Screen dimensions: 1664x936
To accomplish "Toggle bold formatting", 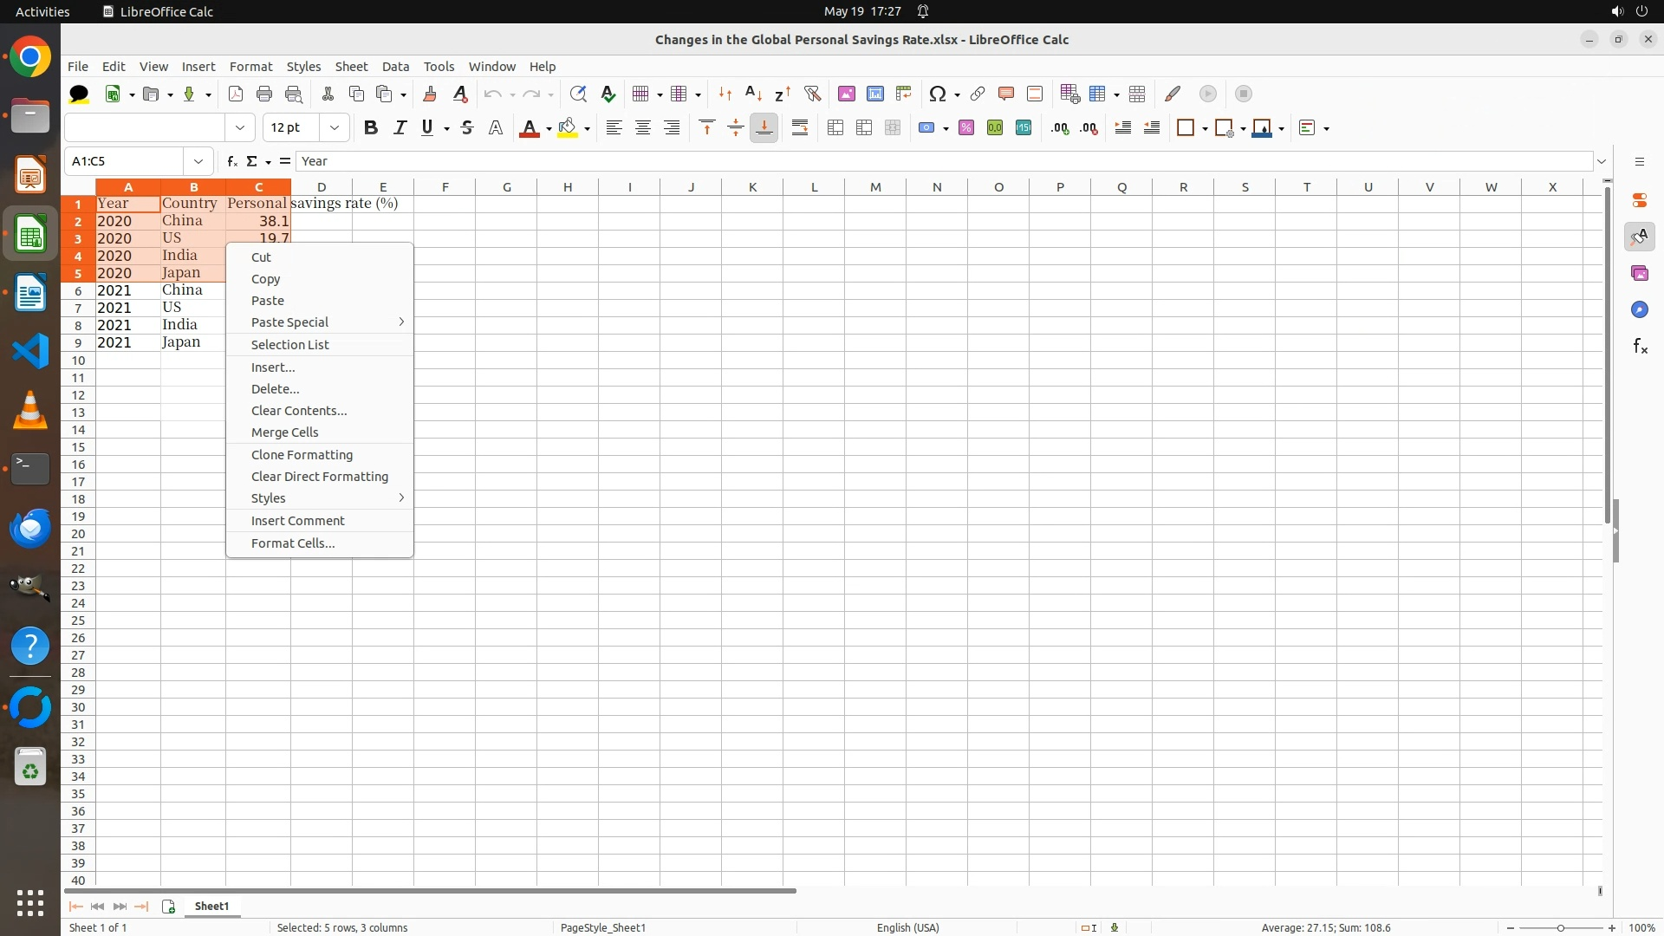I will 371,128.
